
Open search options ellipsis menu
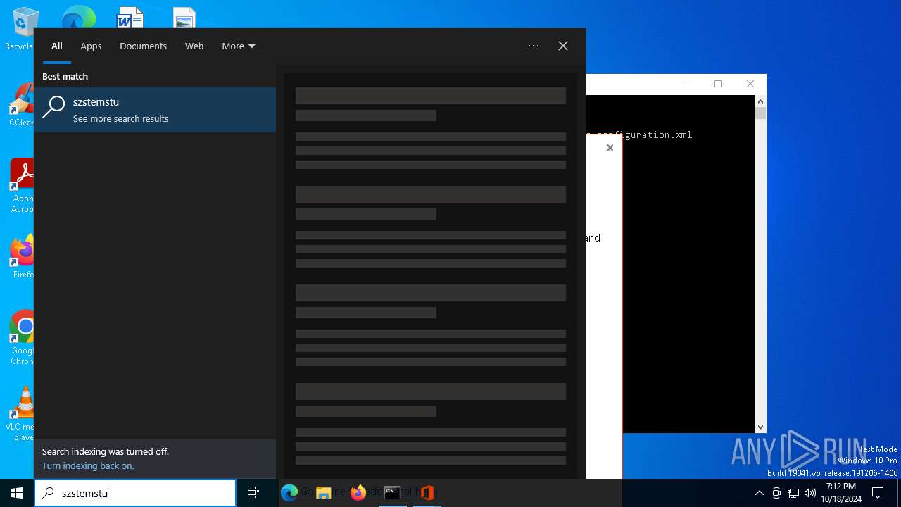point(534,46)
